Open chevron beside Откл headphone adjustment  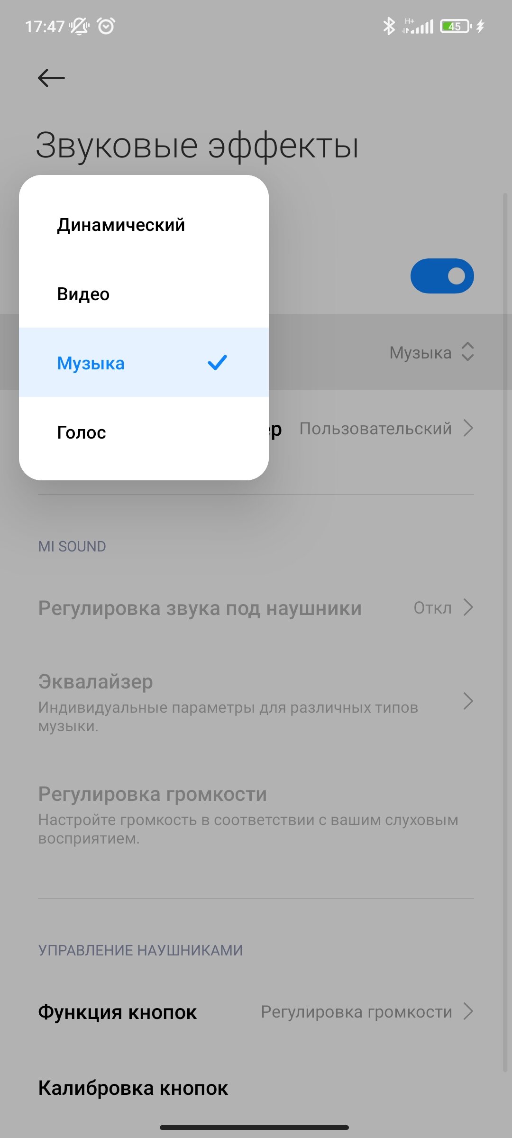[x=468, y=607]
